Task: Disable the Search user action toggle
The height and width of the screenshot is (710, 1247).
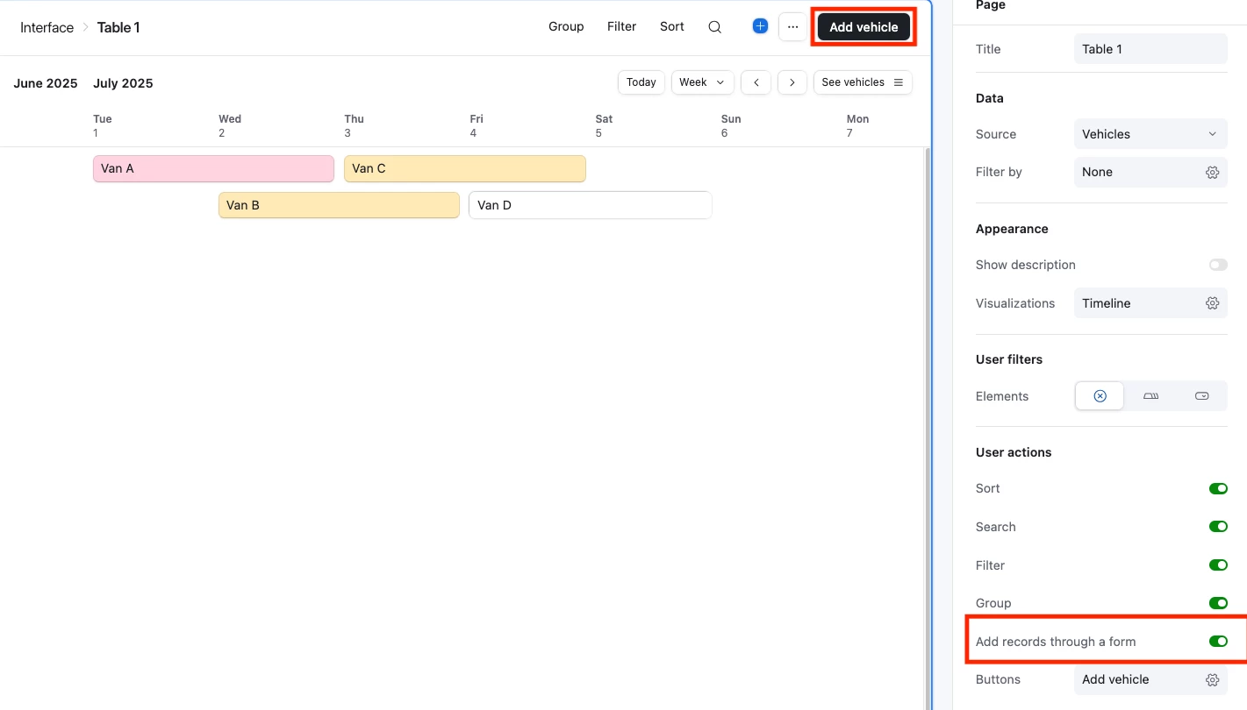Action: click(1218, 527)
